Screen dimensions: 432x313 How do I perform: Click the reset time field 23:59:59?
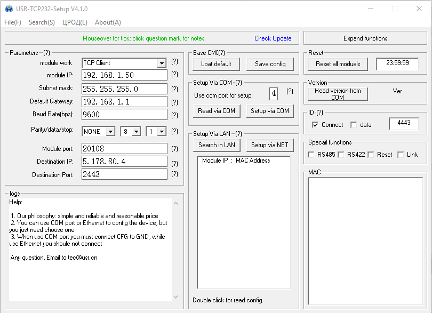click(x=397, y=63)
